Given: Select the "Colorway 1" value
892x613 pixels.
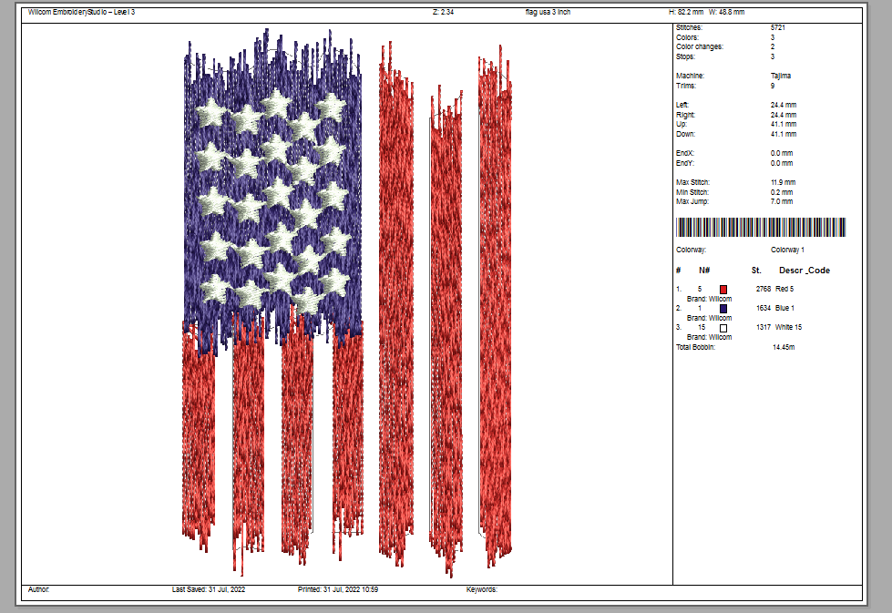Looking at the screenshot, I should [x=787, y=250].
